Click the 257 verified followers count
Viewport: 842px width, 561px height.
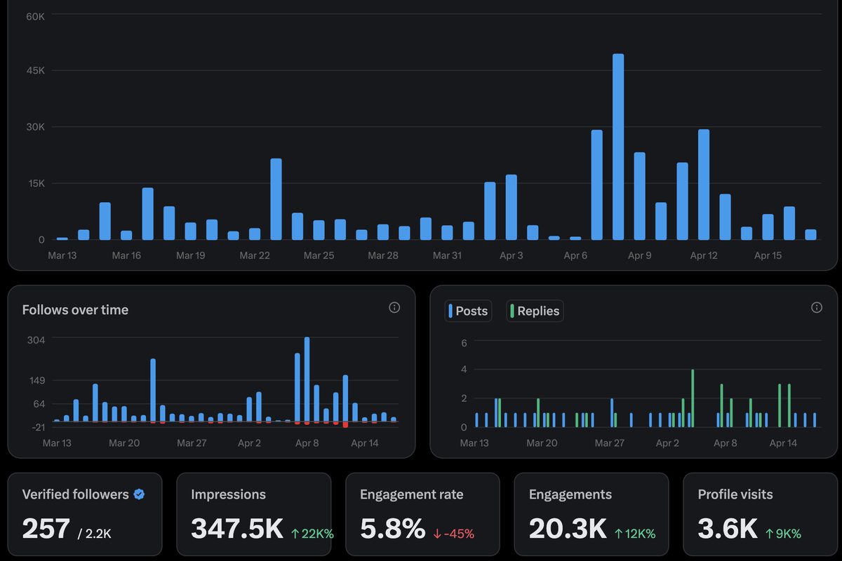(x=46, y=529)
